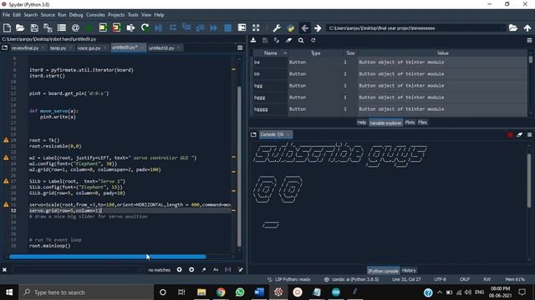The width and height of the screenshot is (535, 300).
Task: Toggle case sensitive Aa search option
Action: click(x=216, y=270)
